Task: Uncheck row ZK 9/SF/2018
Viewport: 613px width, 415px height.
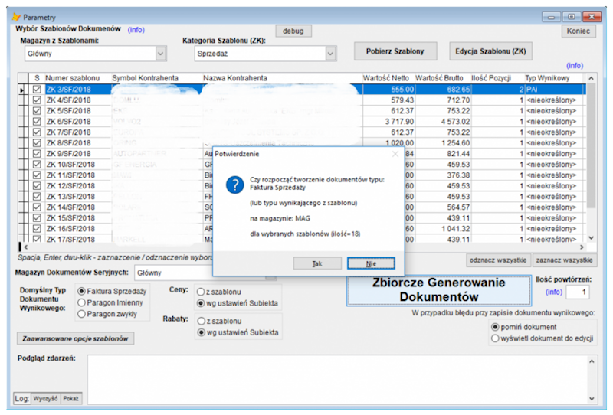Action: pyautogui.click(x=37, y=154)
